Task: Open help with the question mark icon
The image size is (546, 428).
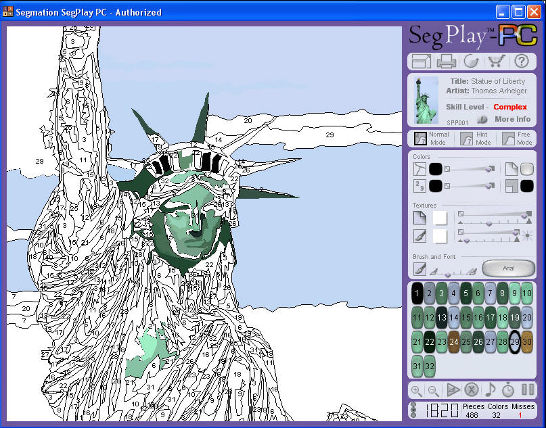Action: [x=521, y=62]
